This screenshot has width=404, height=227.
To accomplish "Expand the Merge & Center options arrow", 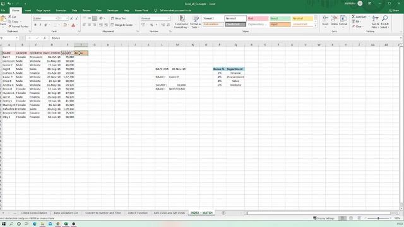I will (x=136, y=25).
